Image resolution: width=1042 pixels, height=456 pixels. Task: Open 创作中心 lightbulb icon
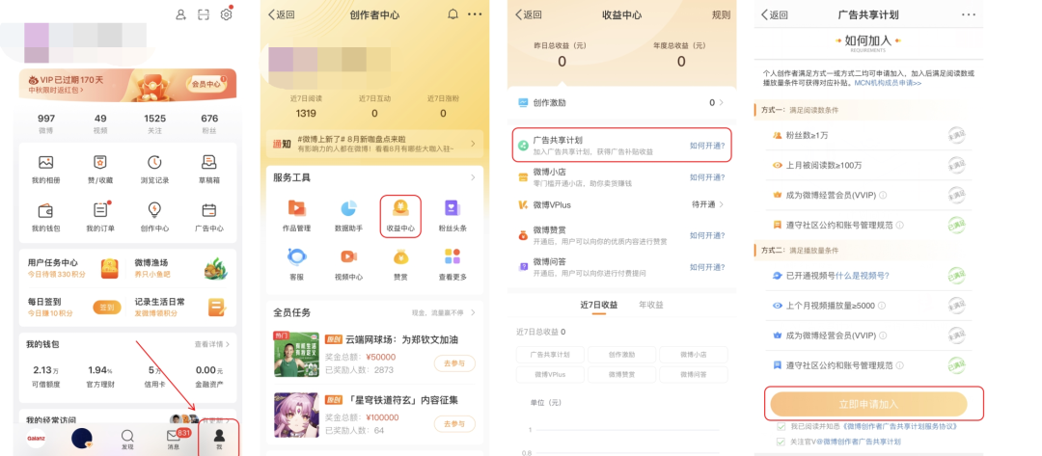click(x=154, y=210)
